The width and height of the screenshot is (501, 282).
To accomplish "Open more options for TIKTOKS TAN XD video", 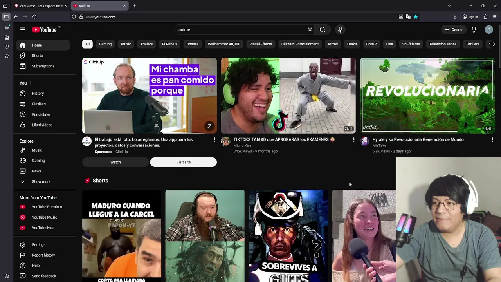I will tap(353, 140).
